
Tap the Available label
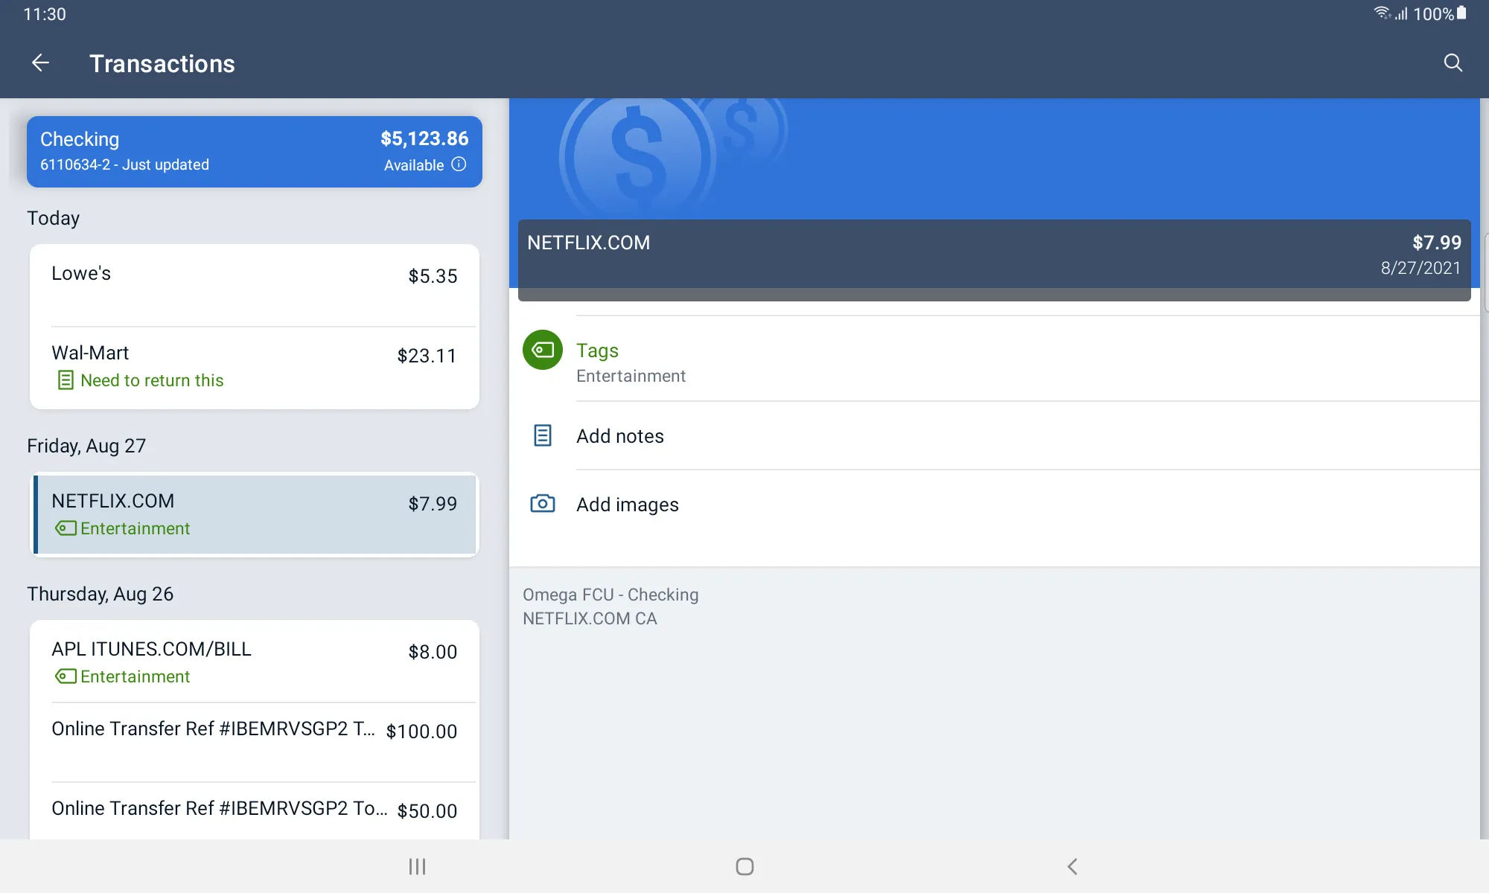[414, 165]
